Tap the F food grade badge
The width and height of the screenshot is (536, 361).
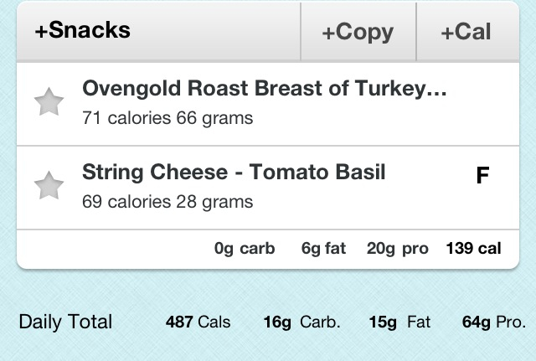[482, 175]
